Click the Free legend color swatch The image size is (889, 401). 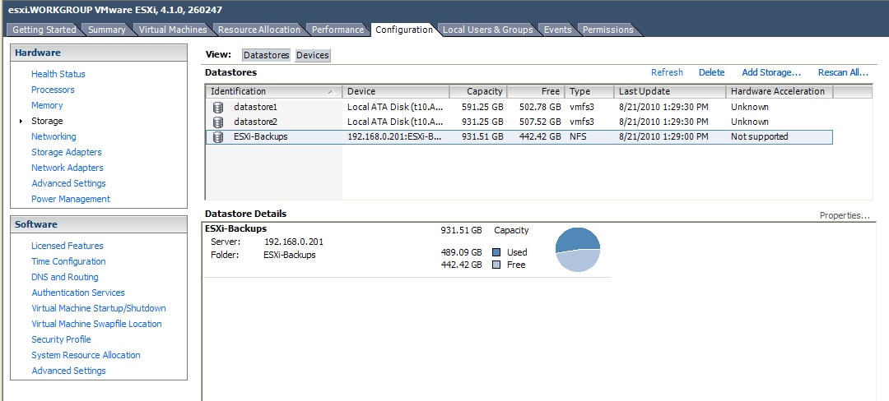496,265
